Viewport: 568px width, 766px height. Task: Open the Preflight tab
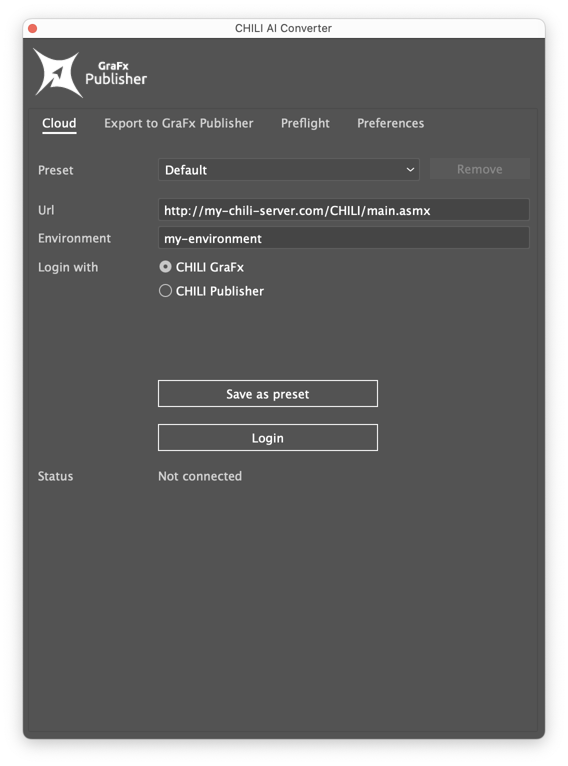coord(305,123)
